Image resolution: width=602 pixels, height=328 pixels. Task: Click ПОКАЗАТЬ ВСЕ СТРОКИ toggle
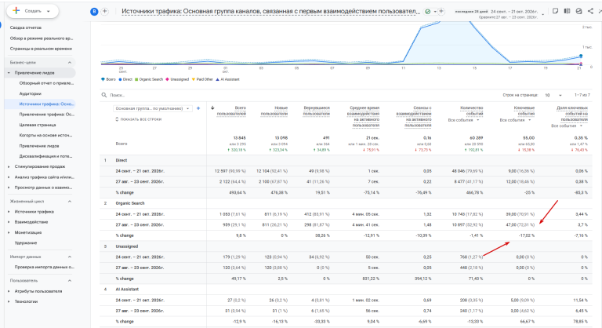coord(138,119)
